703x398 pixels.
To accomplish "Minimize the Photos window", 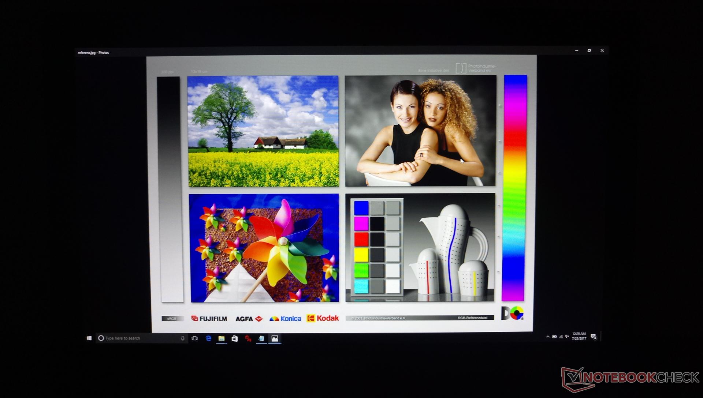I will point(576,50).
